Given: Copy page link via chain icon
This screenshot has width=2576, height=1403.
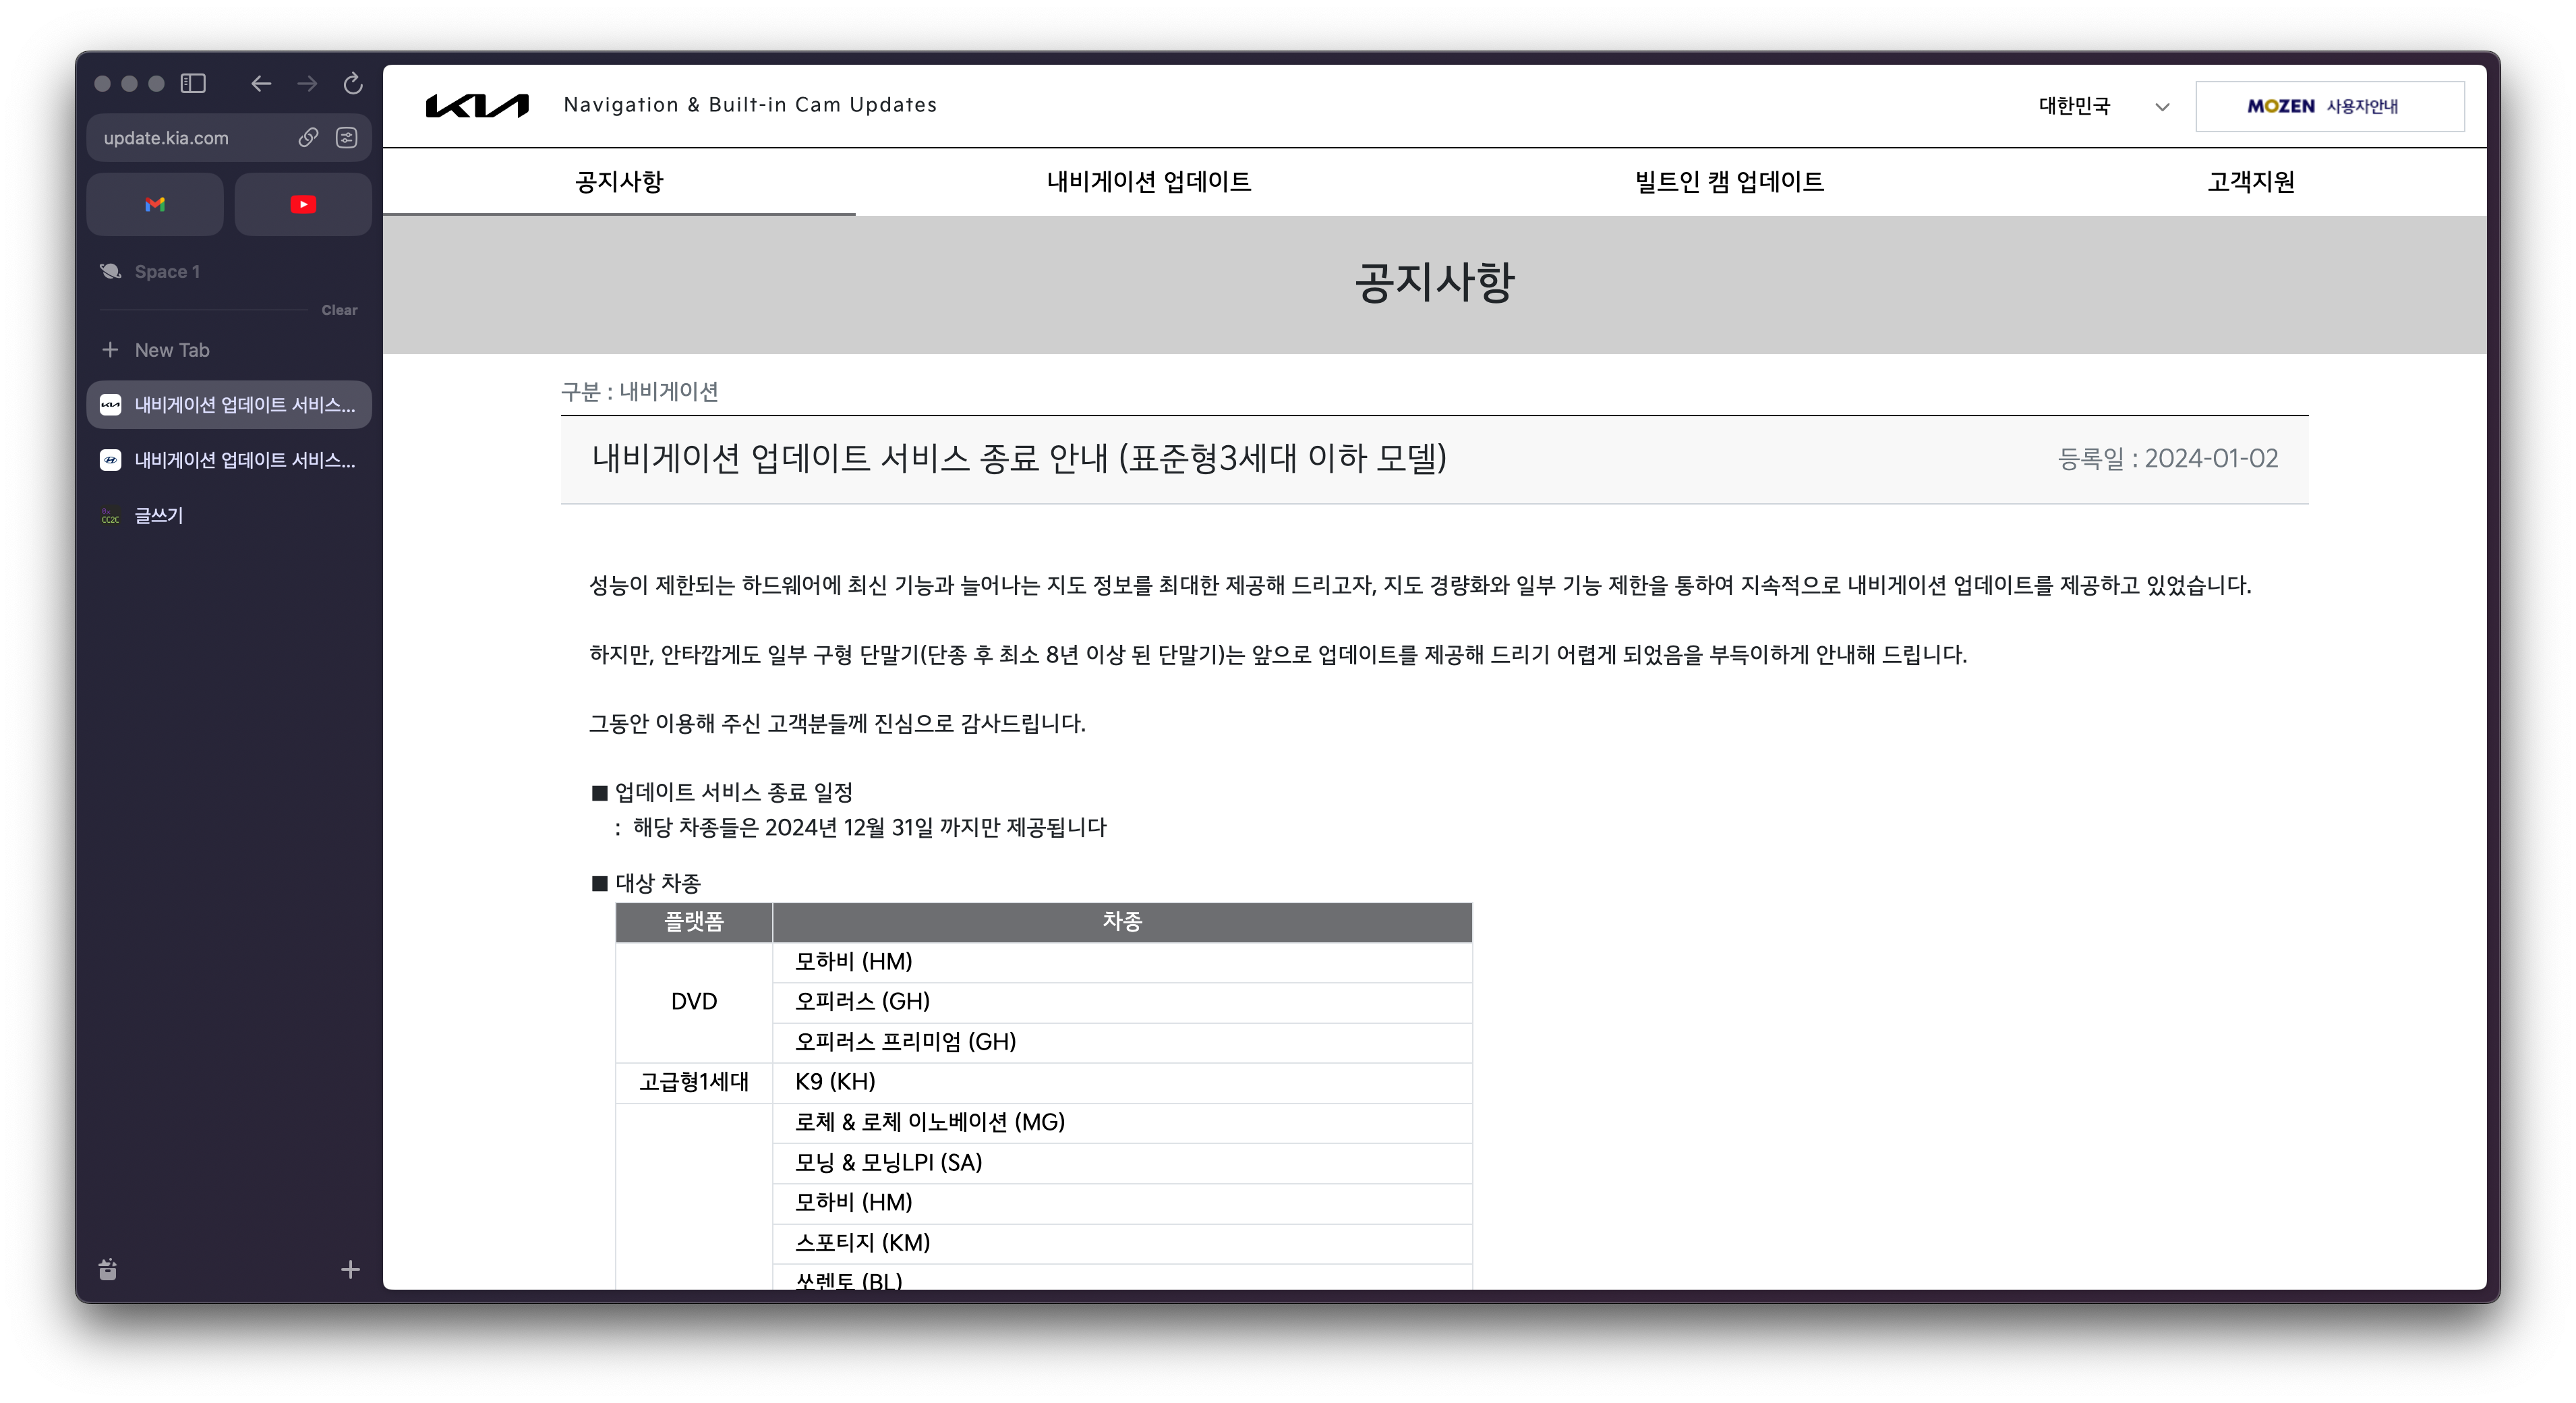Looking at the screenshot, I should [x=308, y=138].
